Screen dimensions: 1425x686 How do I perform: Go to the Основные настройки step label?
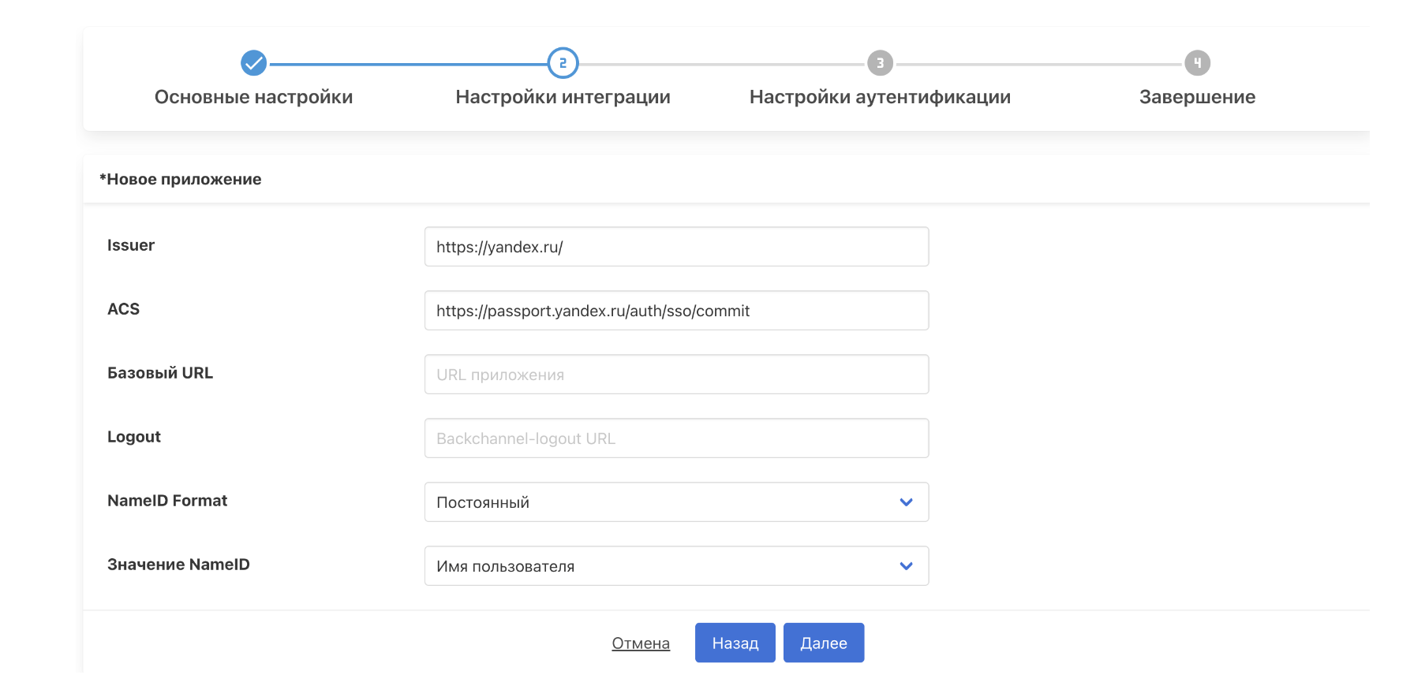coord(253,97)
